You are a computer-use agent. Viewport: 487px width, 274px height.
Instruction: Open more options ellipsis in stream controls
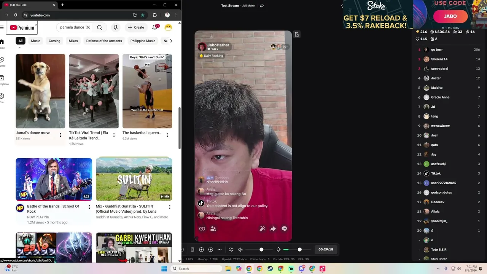coord(220,250)
